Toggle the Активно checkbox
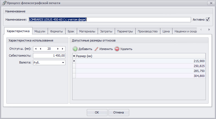This screenshot has height=119, width=216. coord(207,20)
